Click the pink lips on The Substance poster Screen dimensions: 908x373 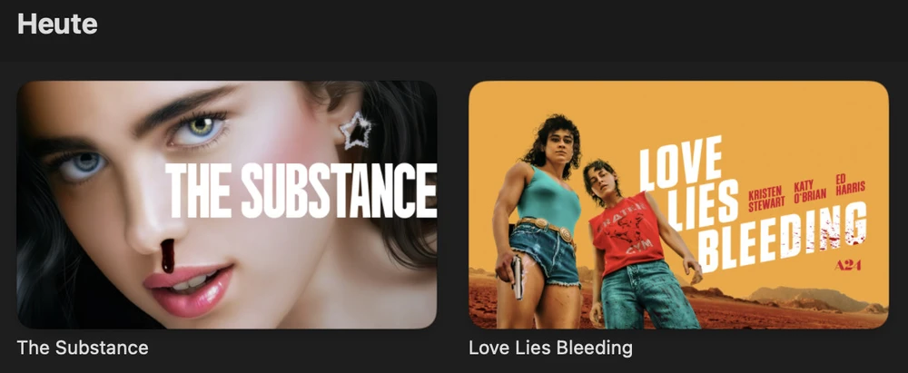[x=188, y=288]
